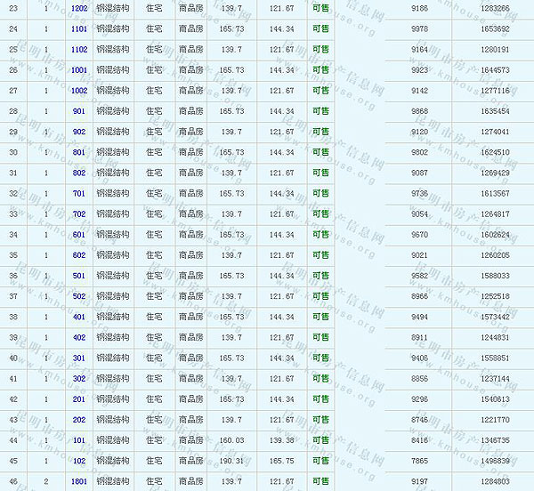The image size is (534, 491).
Task: Open room 1202 unit link
Action: click(79, 8)
